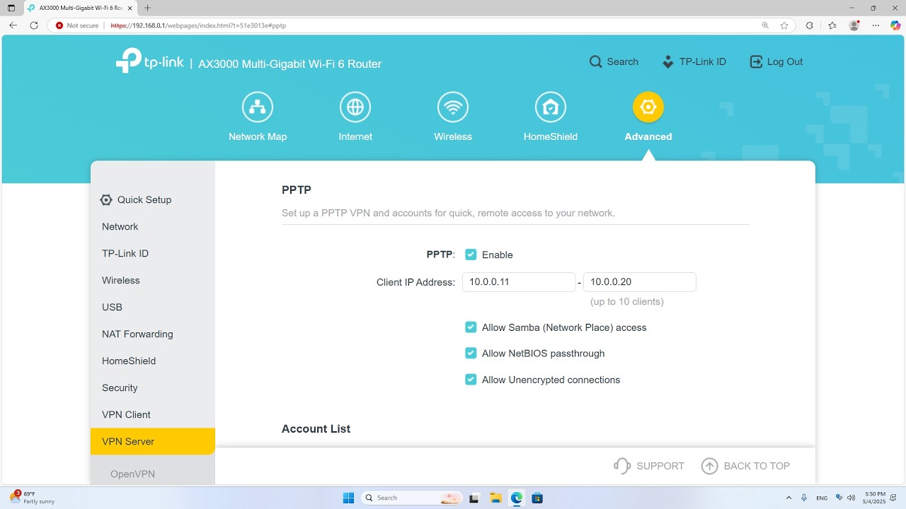
Task: Open browser extensions icon
Action: tap(810, 25)
